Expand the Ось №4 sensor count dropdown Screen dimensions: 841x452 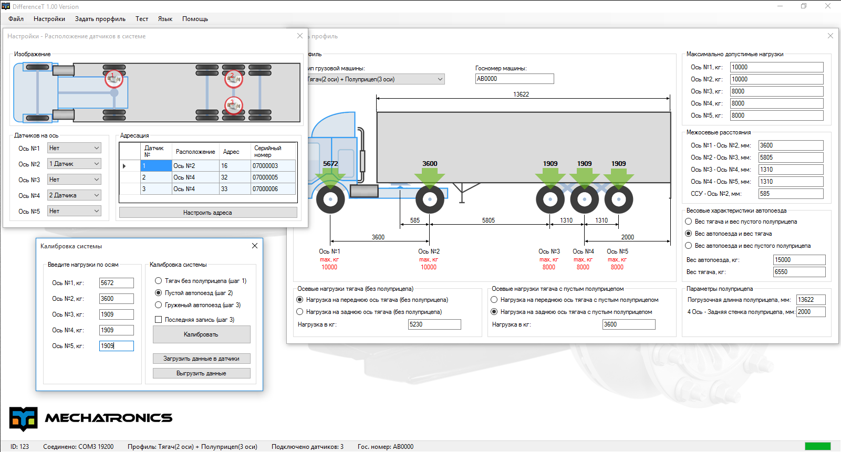pyautogui.click(x=74, y=195)
